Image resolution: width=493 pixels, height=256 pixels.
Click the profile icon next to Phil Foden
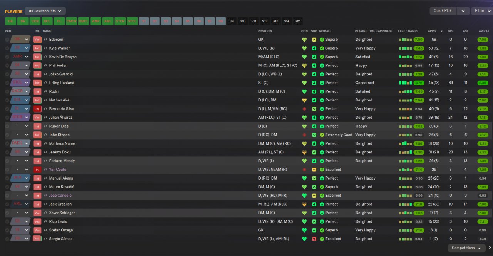[x=46, y=66]
